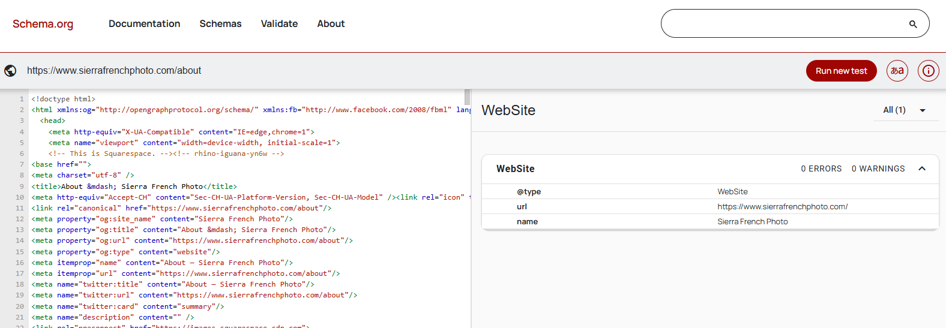Click the info circle icon
This screenshot has width=946, height=328.
[928, 71]
